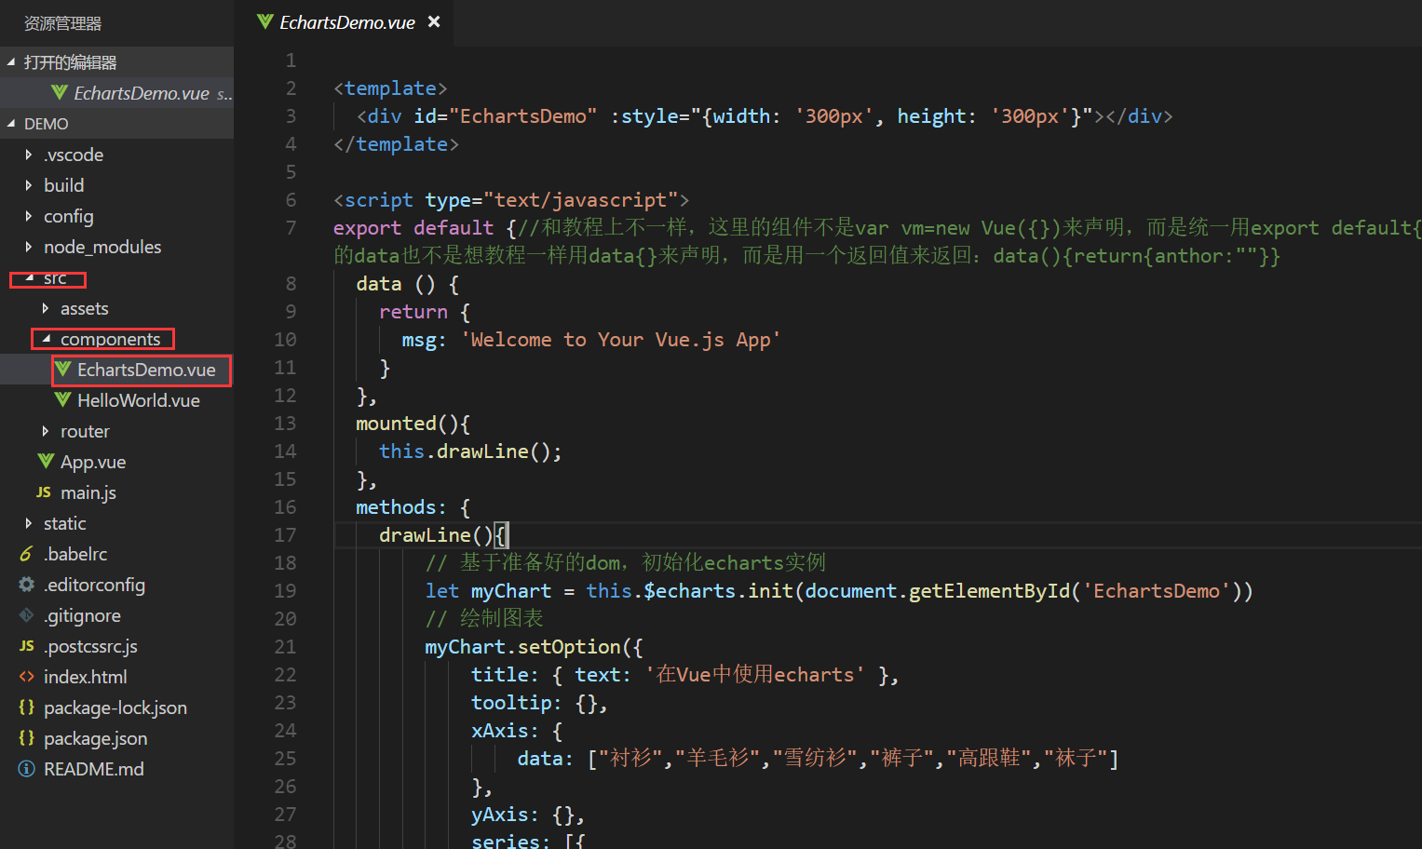Click the JS icon of main.js
The image size is (1422, 849).
coord(44,492)
